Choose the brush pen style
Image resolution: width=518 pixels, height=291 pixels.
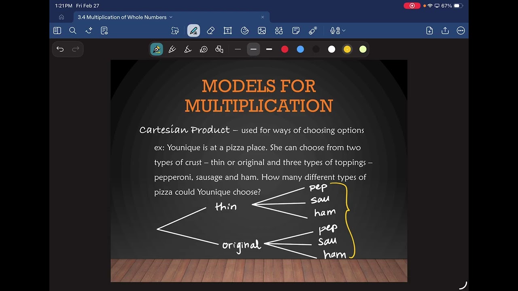pyautogui.click(x=188, y=49)
